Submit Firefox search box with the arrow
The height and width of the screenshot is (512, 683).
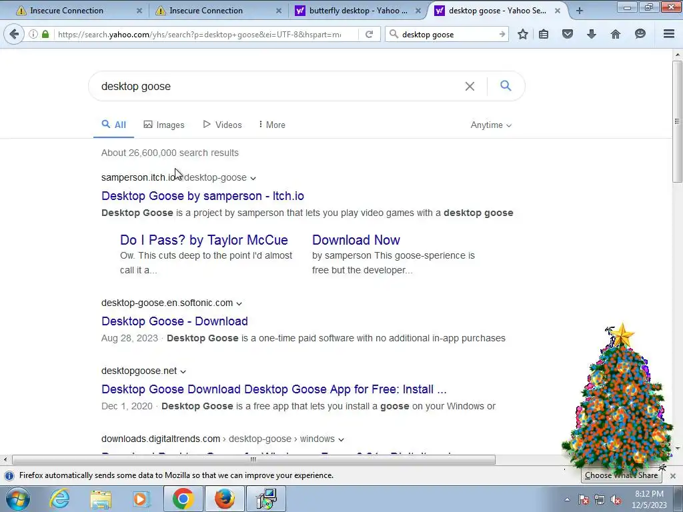[502, 34]
